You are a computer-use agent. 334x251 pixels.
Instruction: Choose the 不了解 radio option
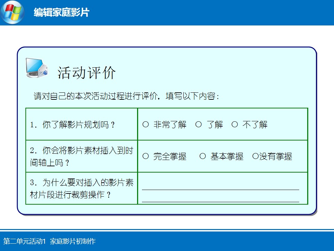click(234, 124)
